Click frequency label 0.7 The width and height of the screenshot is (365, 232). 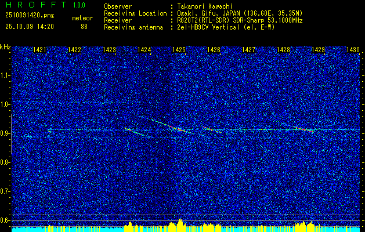click(x=5, y=191)
